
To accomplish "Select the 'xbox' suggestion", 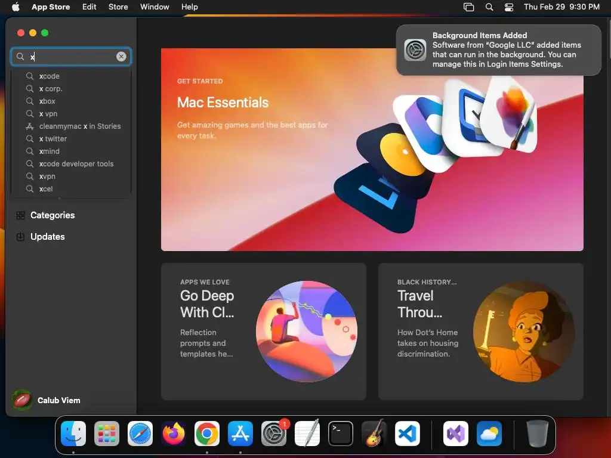I will [x=71, y=101].
